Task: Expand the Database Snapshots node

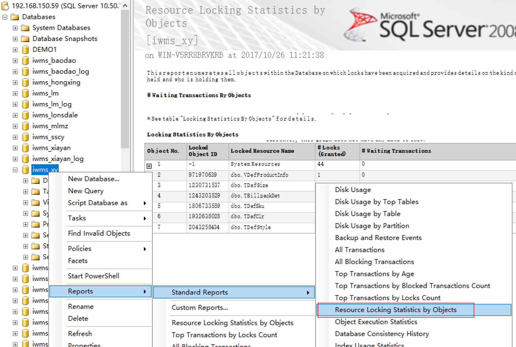Action: [15, 39]
